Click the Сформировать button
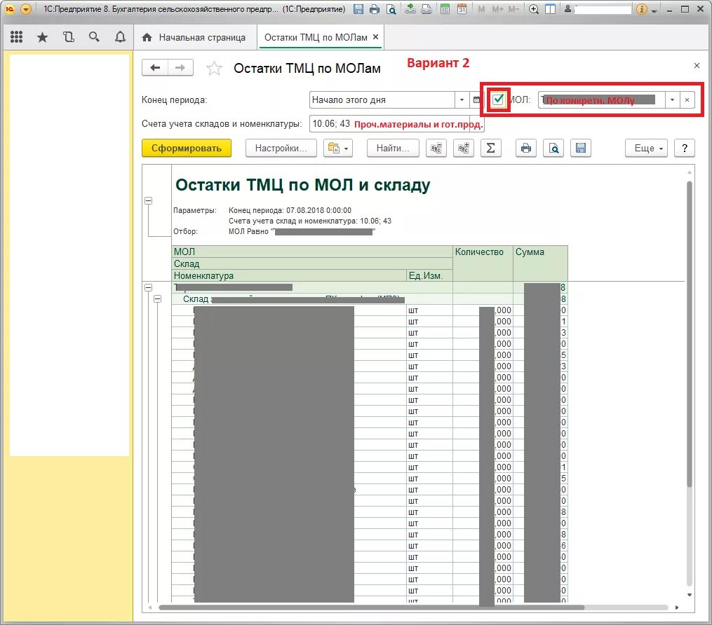 [187, 149]
